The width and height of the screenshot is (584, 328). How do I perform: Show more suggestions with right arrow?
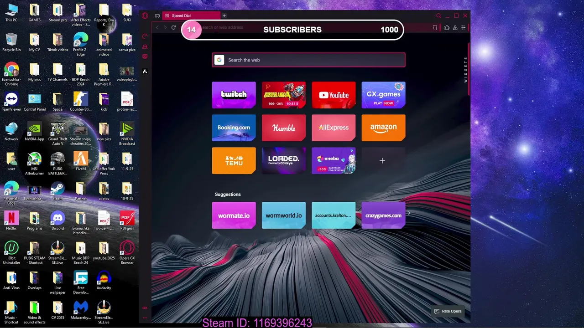pyautogui.click(x=409, y=213)
